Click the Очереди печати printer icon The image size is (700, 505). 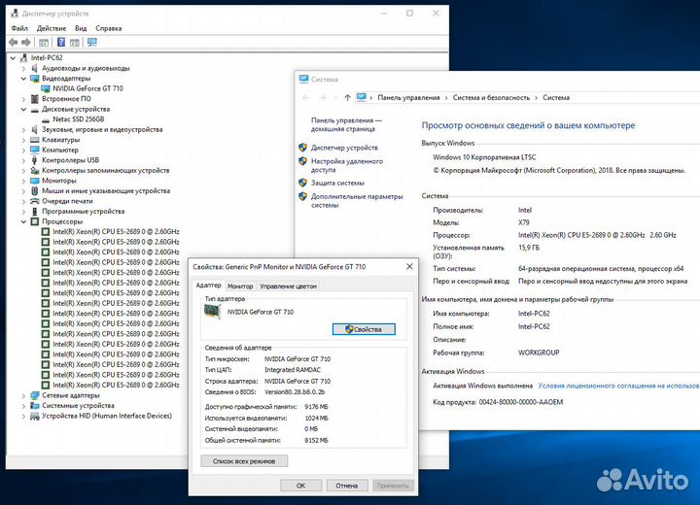[x=35, y=201]
